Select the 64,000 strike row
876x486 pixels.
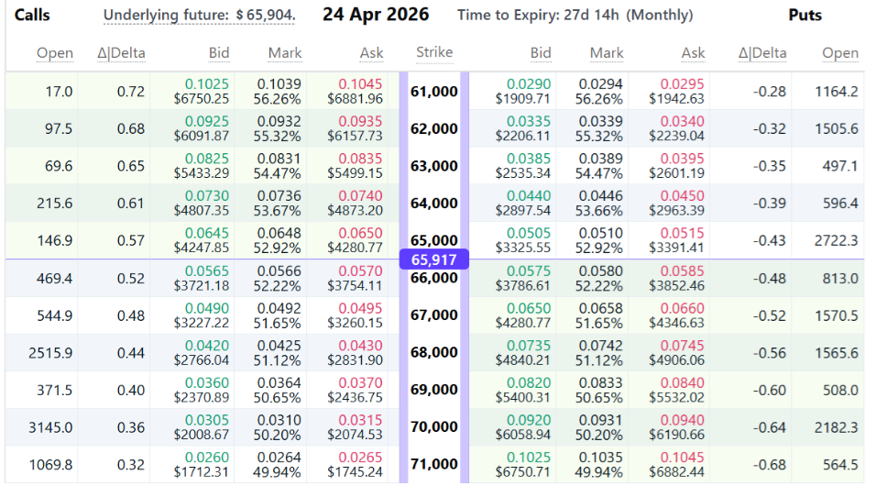pos(433,203)
